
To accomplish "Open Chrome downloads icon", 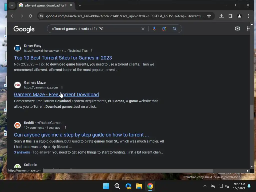I will 221,16.
